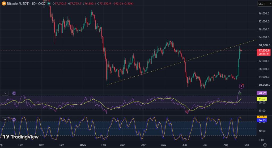This screenshot has width=272, height=148.
Task: Click the 64,000.0 price axis label
Action: coord(264,77)
